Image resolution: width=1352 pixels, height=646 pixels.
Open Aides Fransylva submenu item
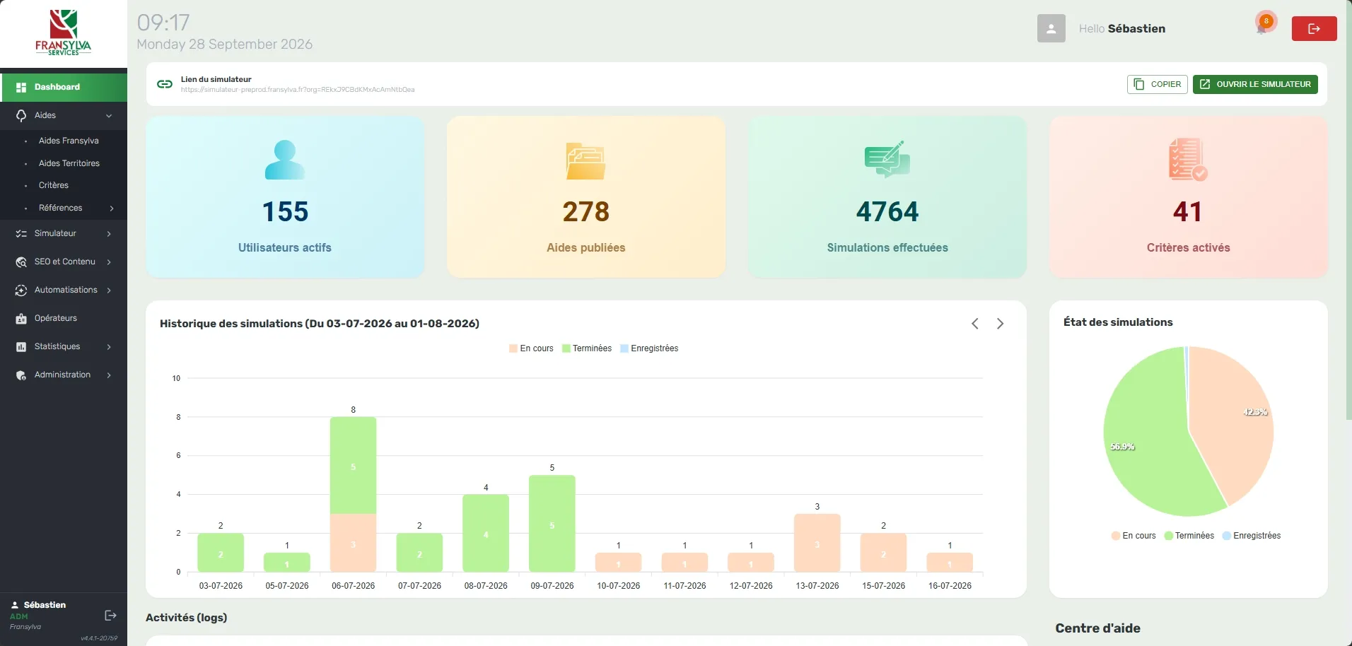point(69,141)
